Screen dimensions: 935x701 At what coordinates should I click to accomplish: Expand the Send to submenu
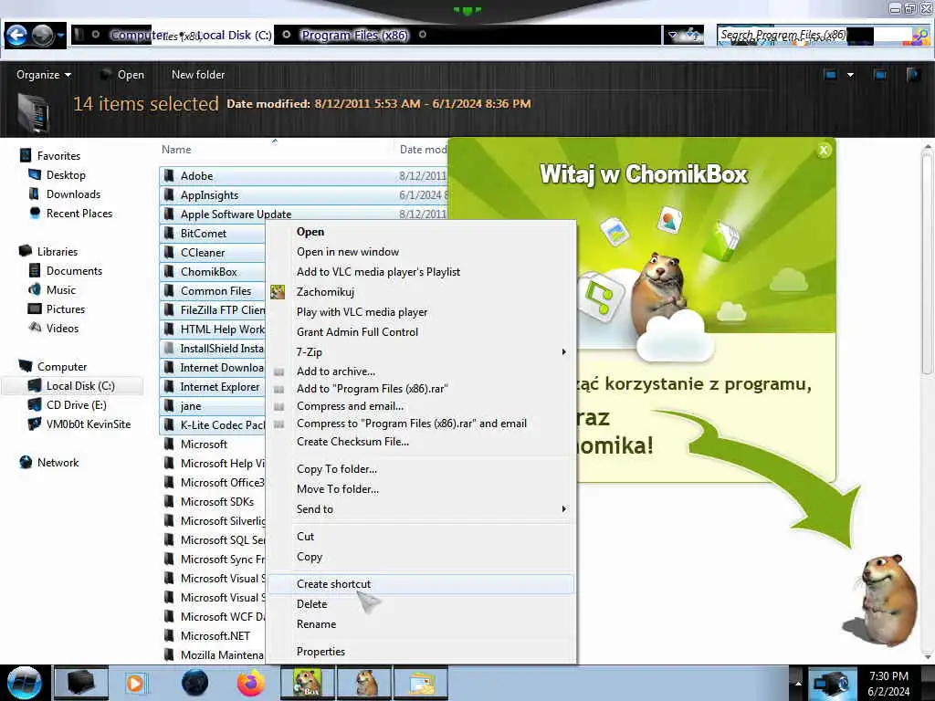click(421, 509)
